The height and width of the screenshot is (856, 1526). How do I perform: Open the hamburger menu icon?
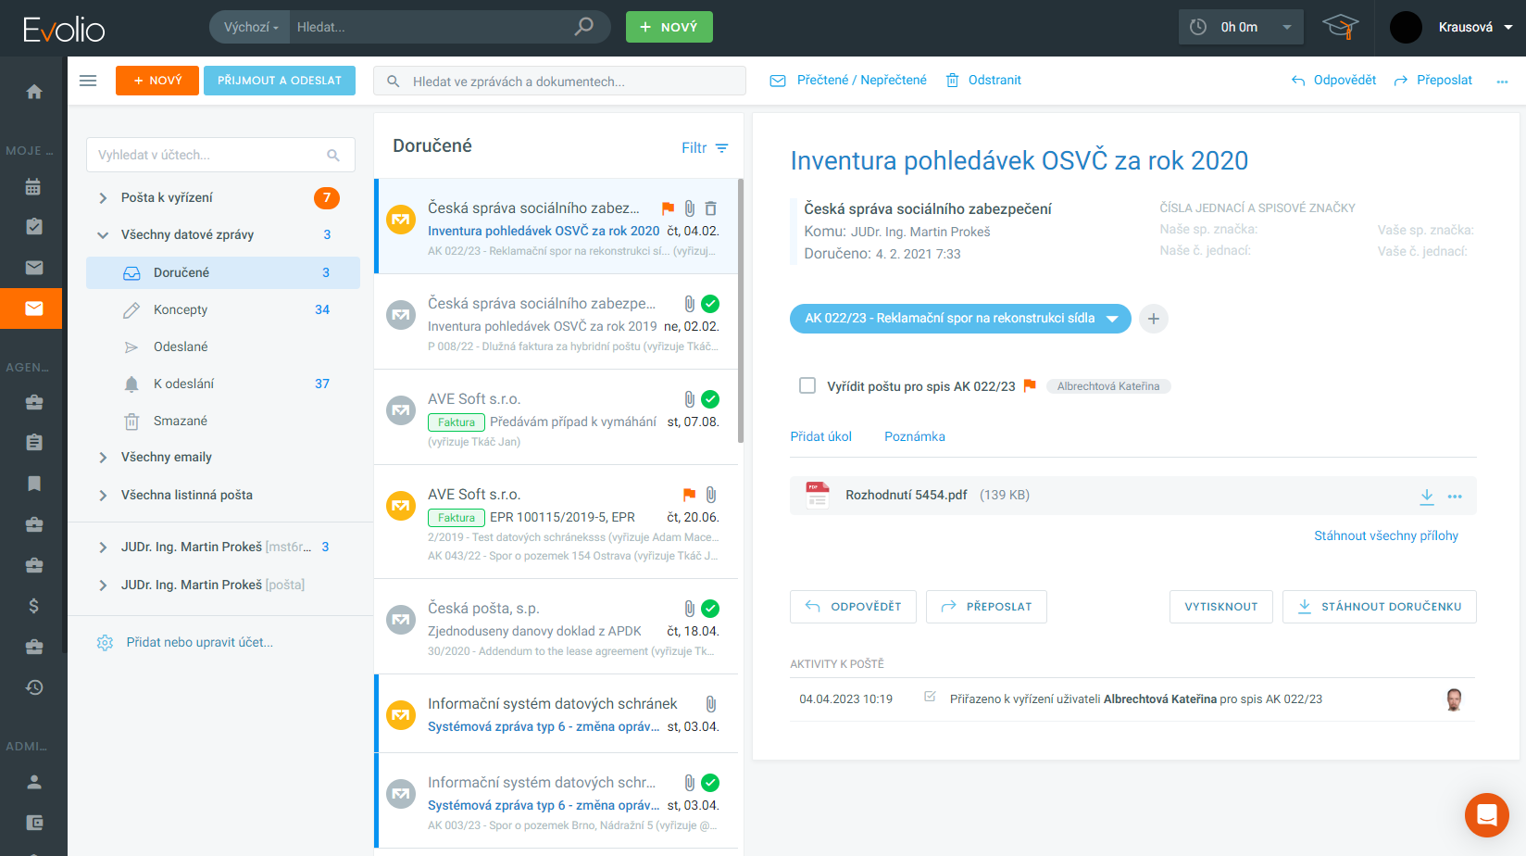(88, 81)
